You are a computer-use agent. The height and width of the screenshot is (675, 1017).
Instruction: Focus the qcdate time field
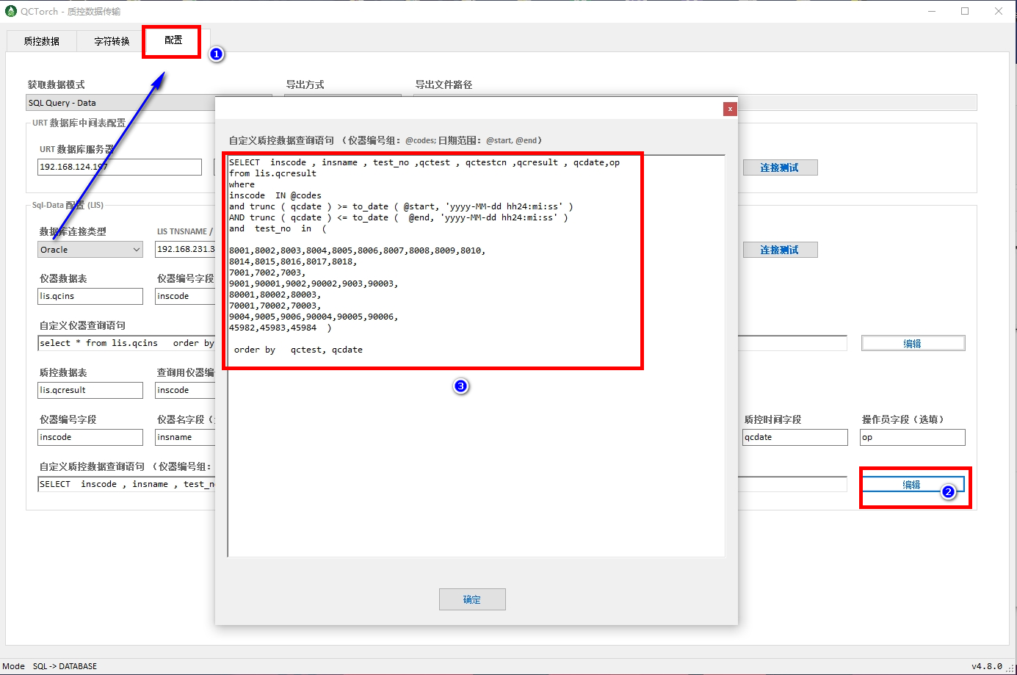click(795, 437)
